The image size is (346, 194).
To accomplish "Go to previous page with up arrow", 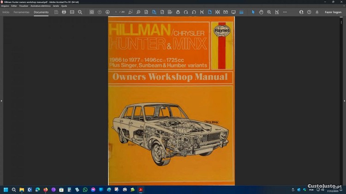I will click(100, 12).
